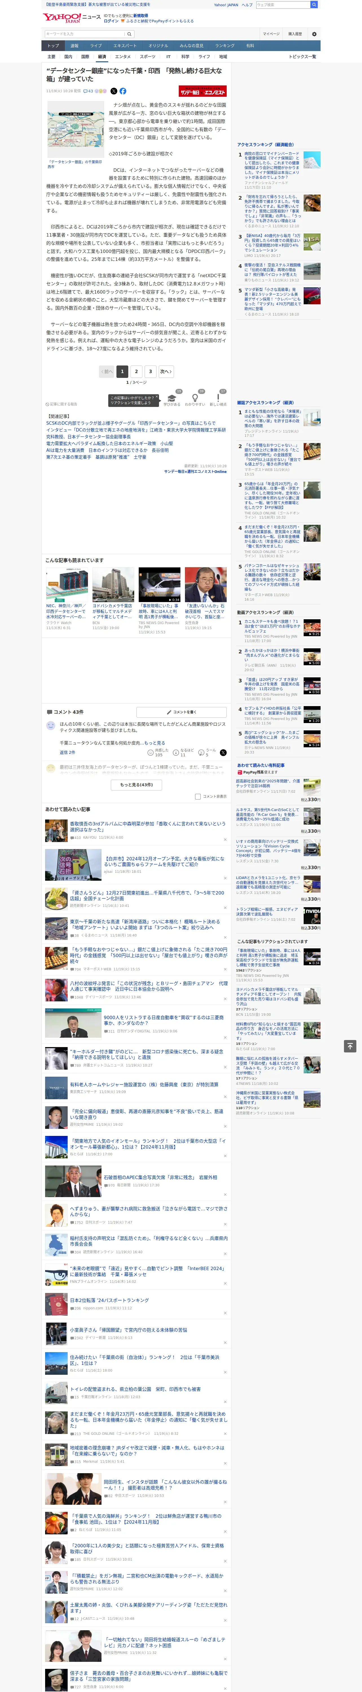
Task: Open 石破首相のAPEC集合写真欠席 article
Action: click(160, 1177)
